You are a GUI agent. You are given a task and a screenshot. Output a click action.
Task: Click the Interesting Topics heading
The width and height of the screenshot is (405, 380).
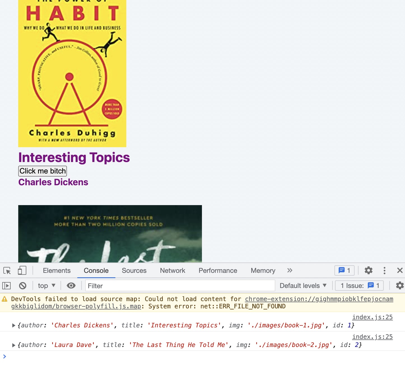click(x=74, y=158)
